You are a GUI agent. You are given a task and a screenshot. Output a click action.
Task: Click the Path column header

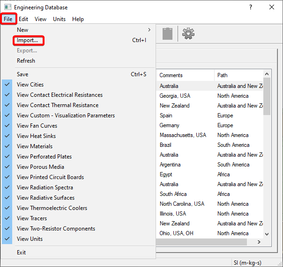[239, 75]
